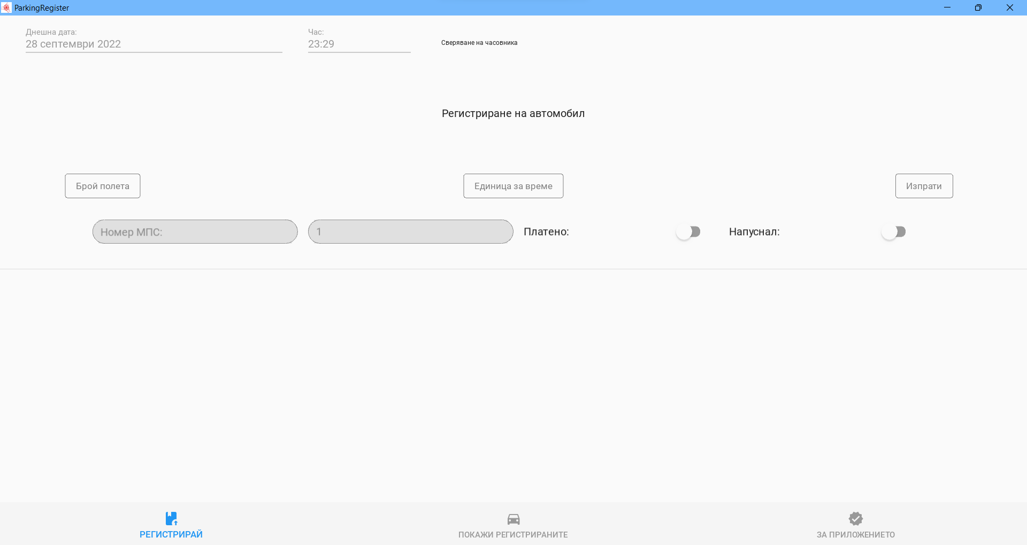
Task: Open the ЗА ПРИЛОЖЕНИЕТО section
Action: 855,534
